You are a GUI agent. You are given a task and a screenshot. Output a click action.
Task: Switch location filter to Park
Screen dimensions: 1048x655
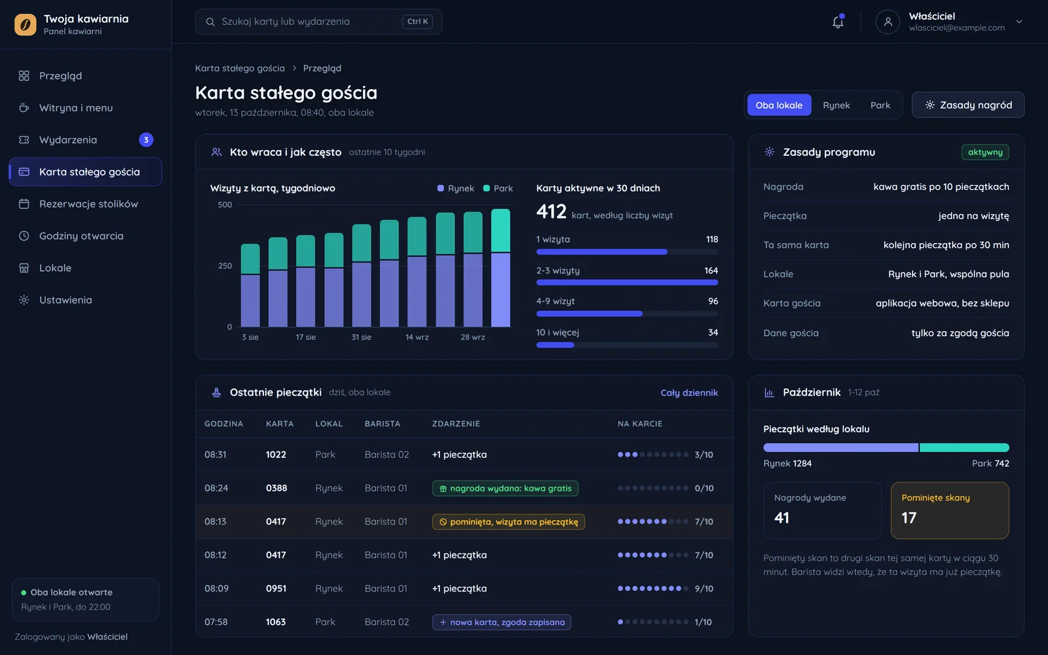tap(880, 105)
